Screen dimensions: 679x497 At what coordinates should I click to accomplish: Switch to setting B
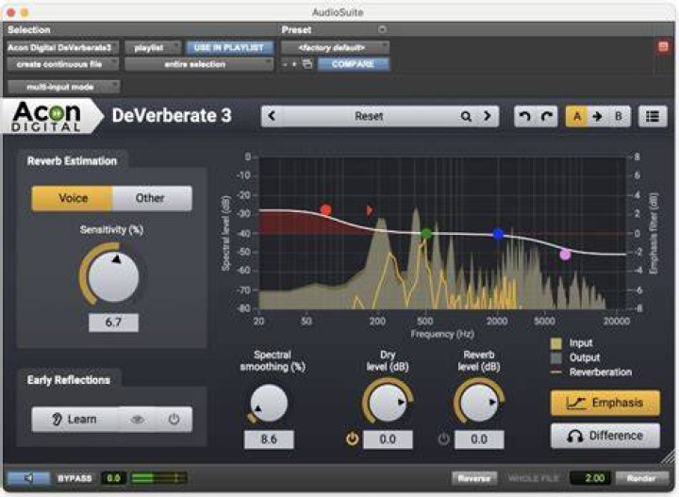(619, 116)
